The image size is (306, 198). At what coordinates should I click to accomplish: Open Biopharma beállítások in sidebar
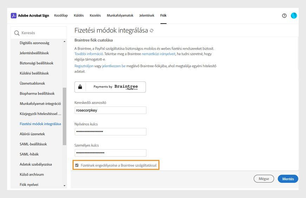coord(37,94)
